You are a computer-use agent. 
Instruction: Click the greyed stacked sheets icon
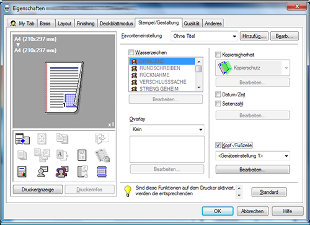click(x=22, y=155)
